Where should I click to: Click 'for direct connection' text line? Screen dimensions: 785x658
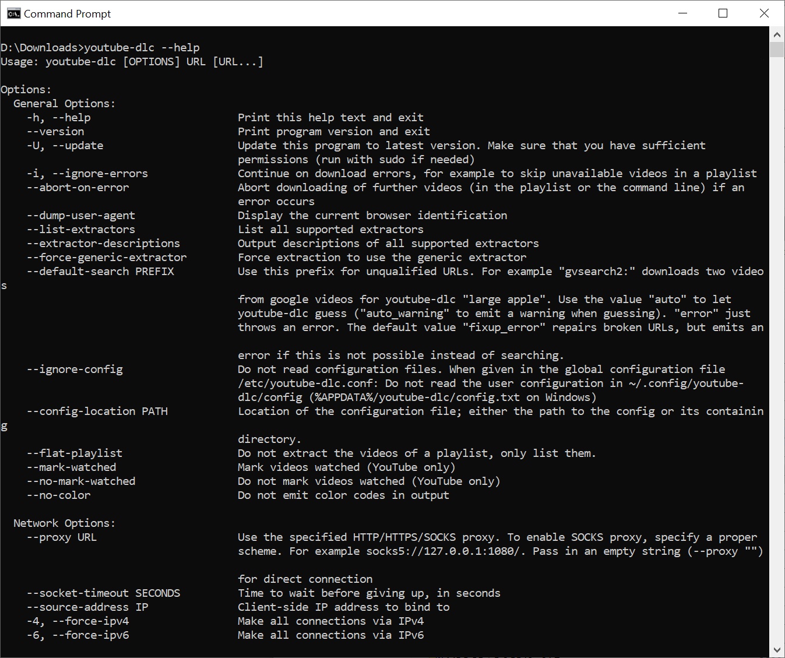click(305, 579)
